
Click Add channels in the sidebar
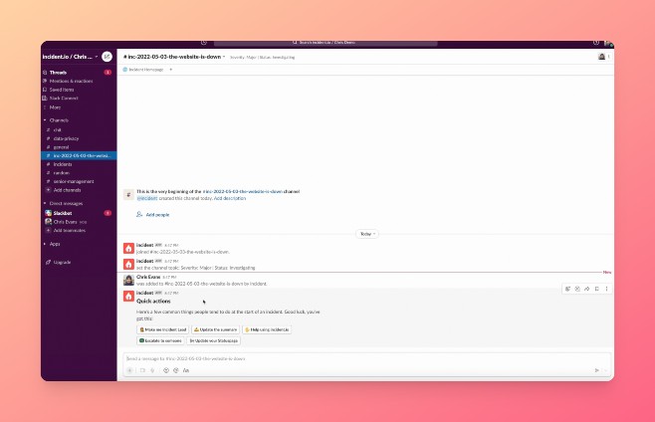(x=67, y=190)
